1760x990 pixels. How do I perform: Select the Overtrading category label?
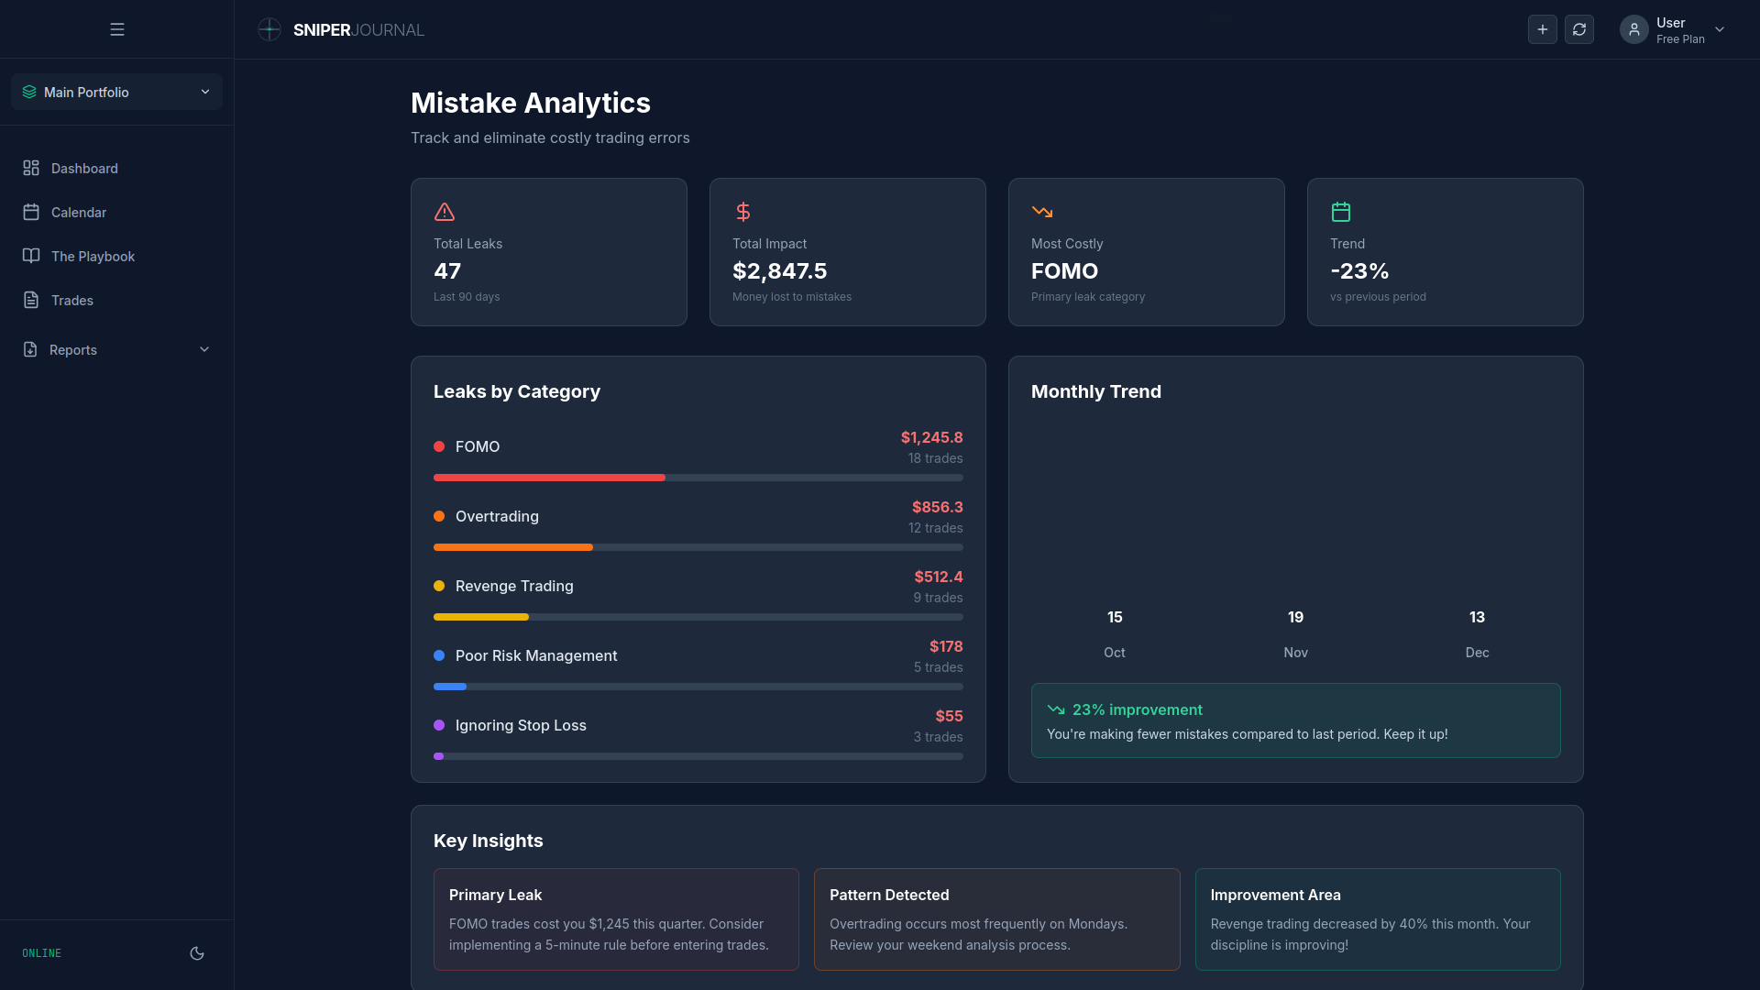tap(497, 516)
